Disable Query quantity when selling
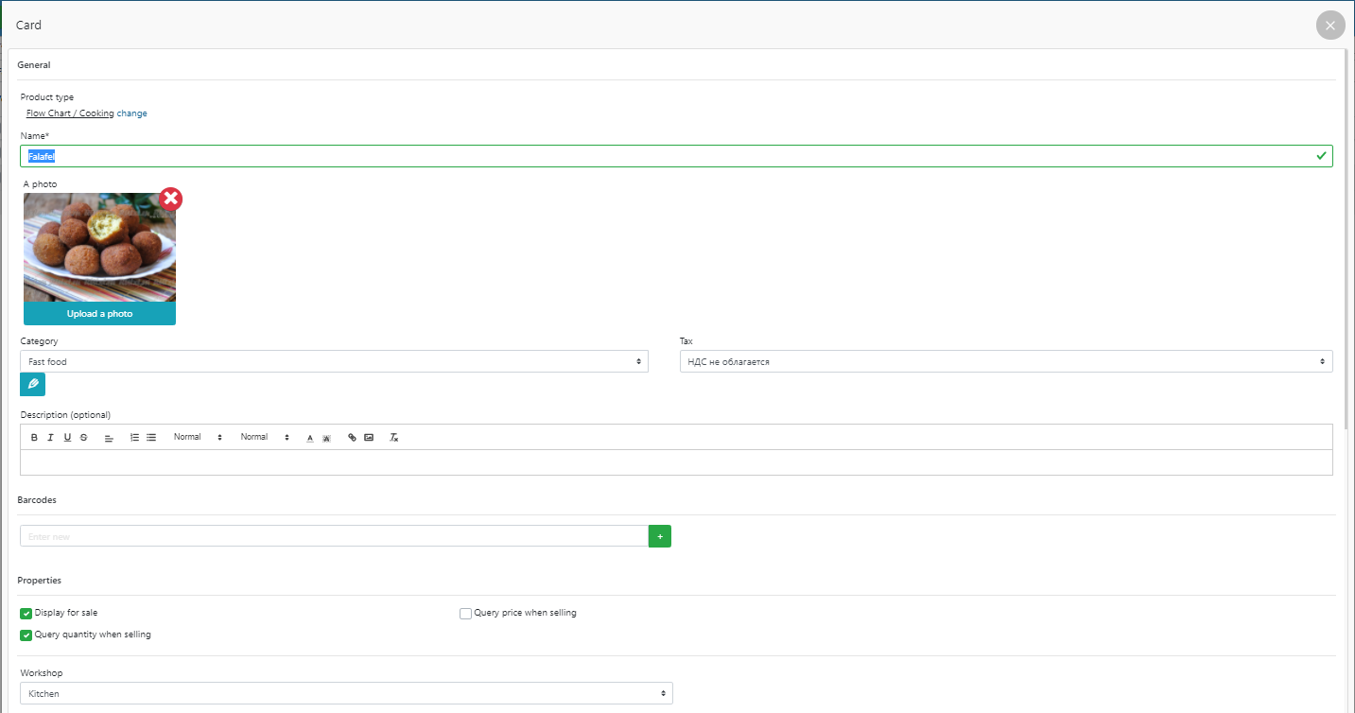Screen dimensions: 1355x713 tap(26, 635)
